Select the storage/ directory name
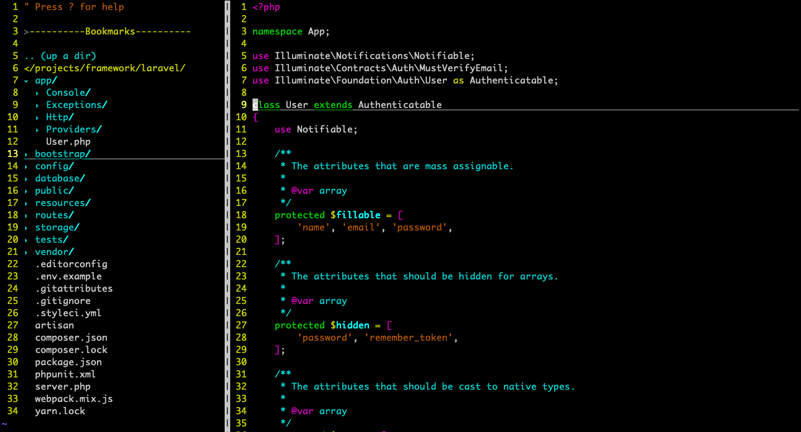 coord(57,227)
